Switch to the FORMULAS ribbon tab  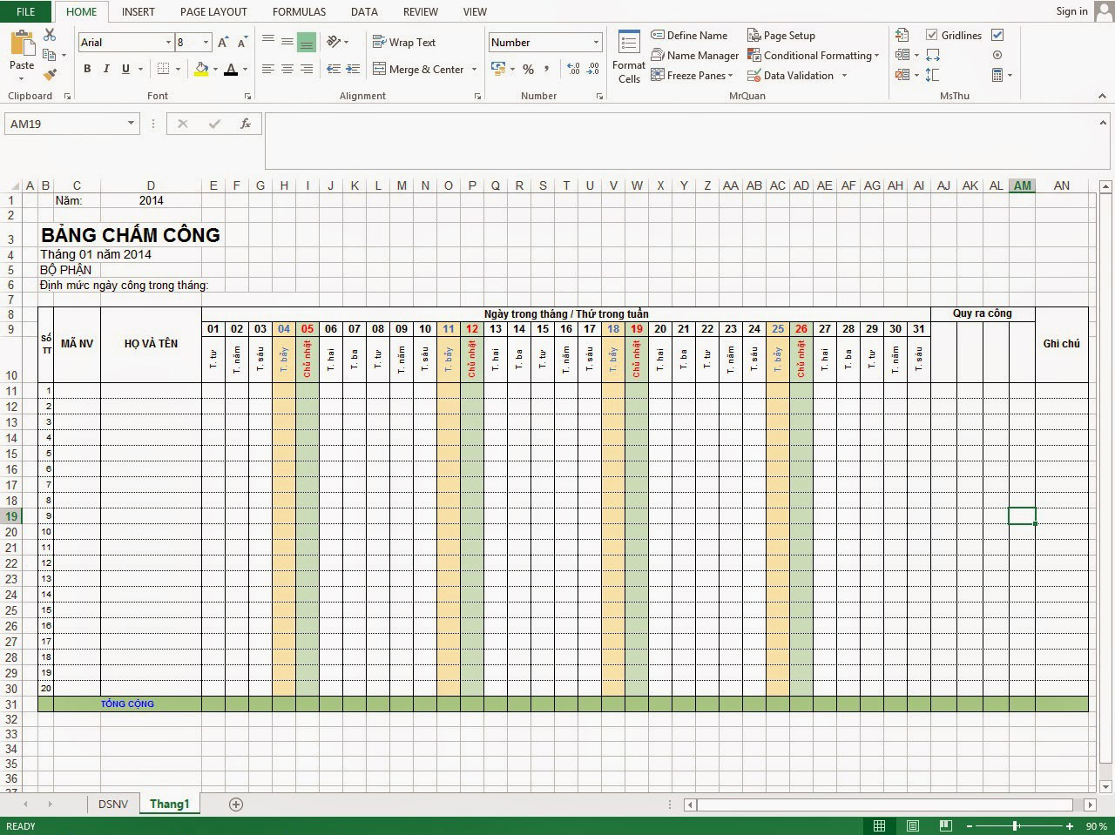(x=299, y=11)
